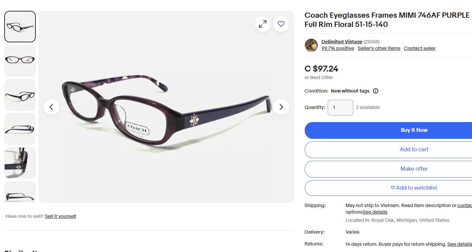Open the Delimited Vintage seller link
The width and height of the screenshot is (472, 252).
[342, 42]
